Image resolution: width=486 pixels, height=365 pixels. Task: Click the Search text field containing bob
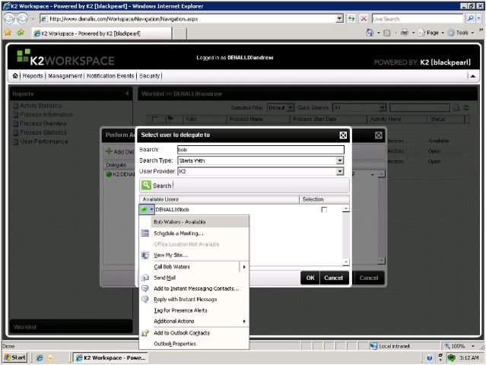tap(260, 150)
